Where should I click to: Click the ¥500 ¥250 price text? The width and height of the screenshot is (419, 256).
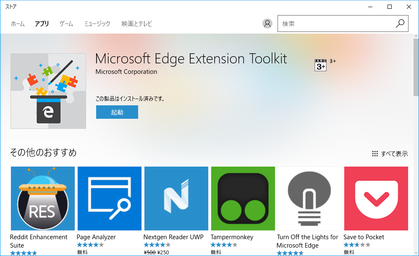click(x=156, y=252)
